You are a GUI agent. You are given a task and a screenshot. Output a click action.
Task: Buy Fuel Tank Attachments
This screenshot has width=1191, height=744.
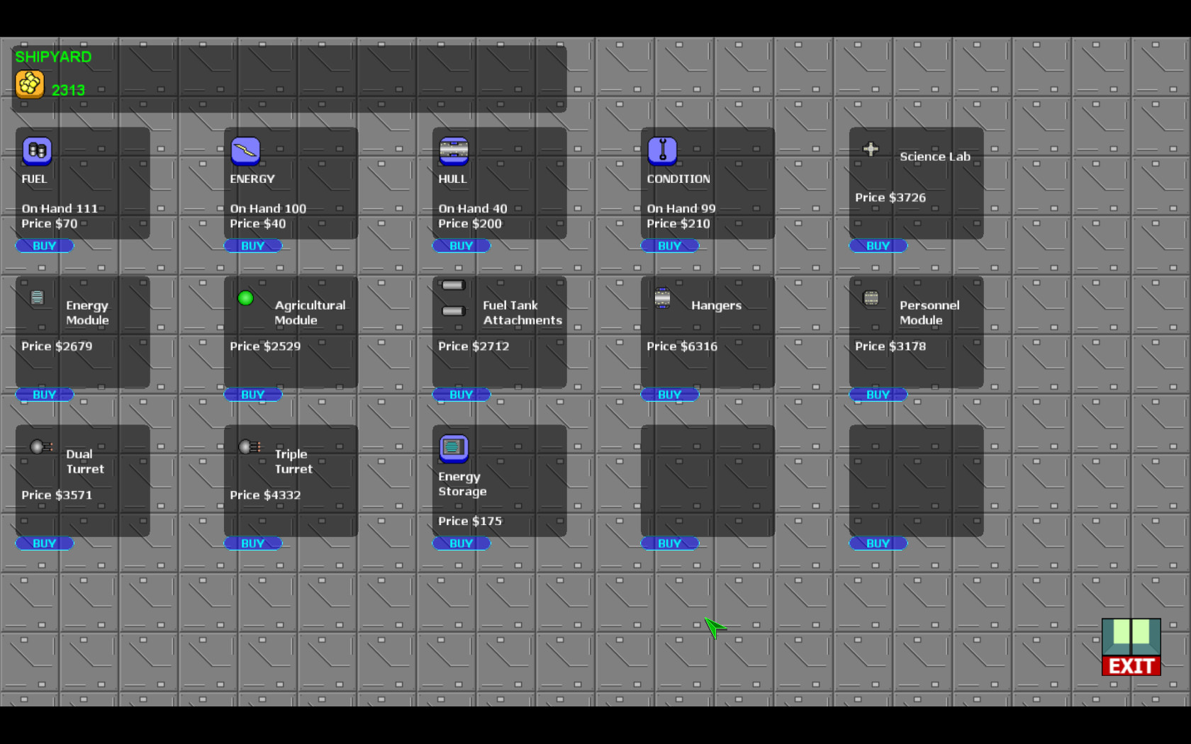point(462,395)
